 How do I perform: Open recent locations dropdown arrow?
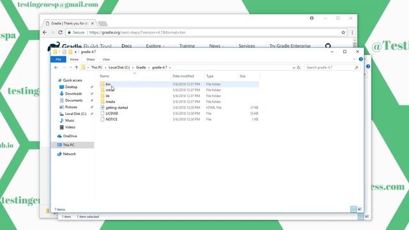tap(70, 68)
